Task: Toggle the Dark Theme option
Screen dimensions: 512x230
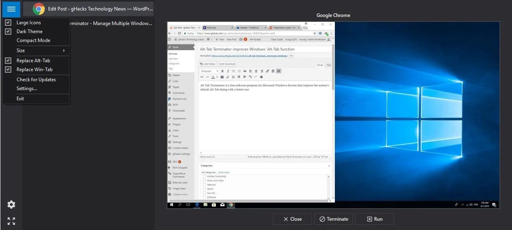Action: 36,32
